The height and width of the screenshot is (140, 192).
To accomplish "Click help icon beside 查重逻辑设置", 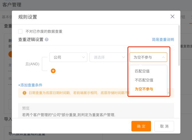I will coord(46,40).
